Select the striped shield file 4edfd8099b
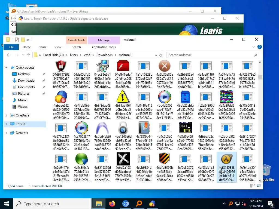 (165, 167)
